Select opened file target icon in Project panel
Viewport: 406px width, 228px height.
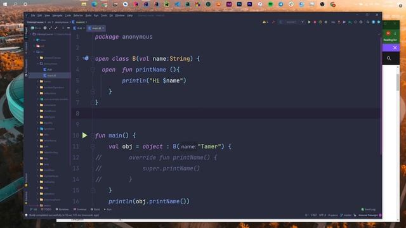pos(45,28)
